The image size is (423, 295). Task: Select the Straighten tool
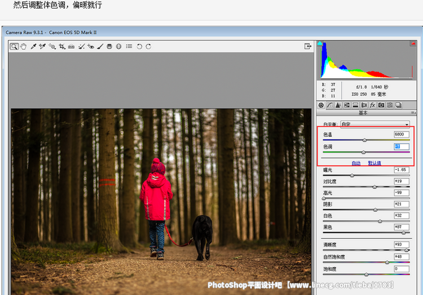pos(71,47)
